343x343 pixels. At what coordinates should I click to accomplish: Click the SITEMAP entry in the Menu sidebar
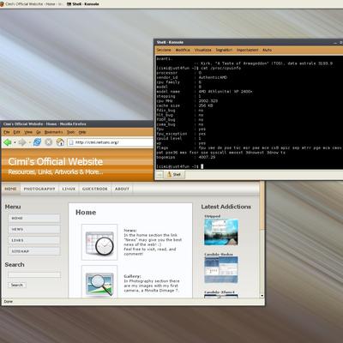pyautogui.click(x=34, y=251)
